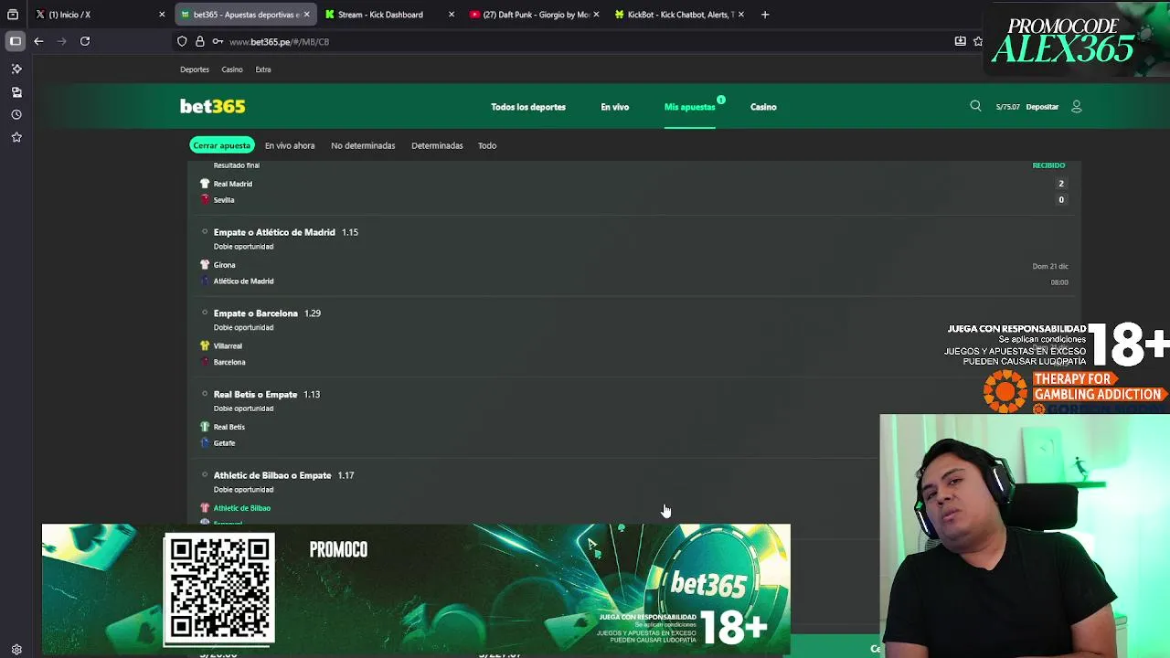Go back to the previous page
The image size is (1170, 658).
pyautogui.click(x=38, y=41)
